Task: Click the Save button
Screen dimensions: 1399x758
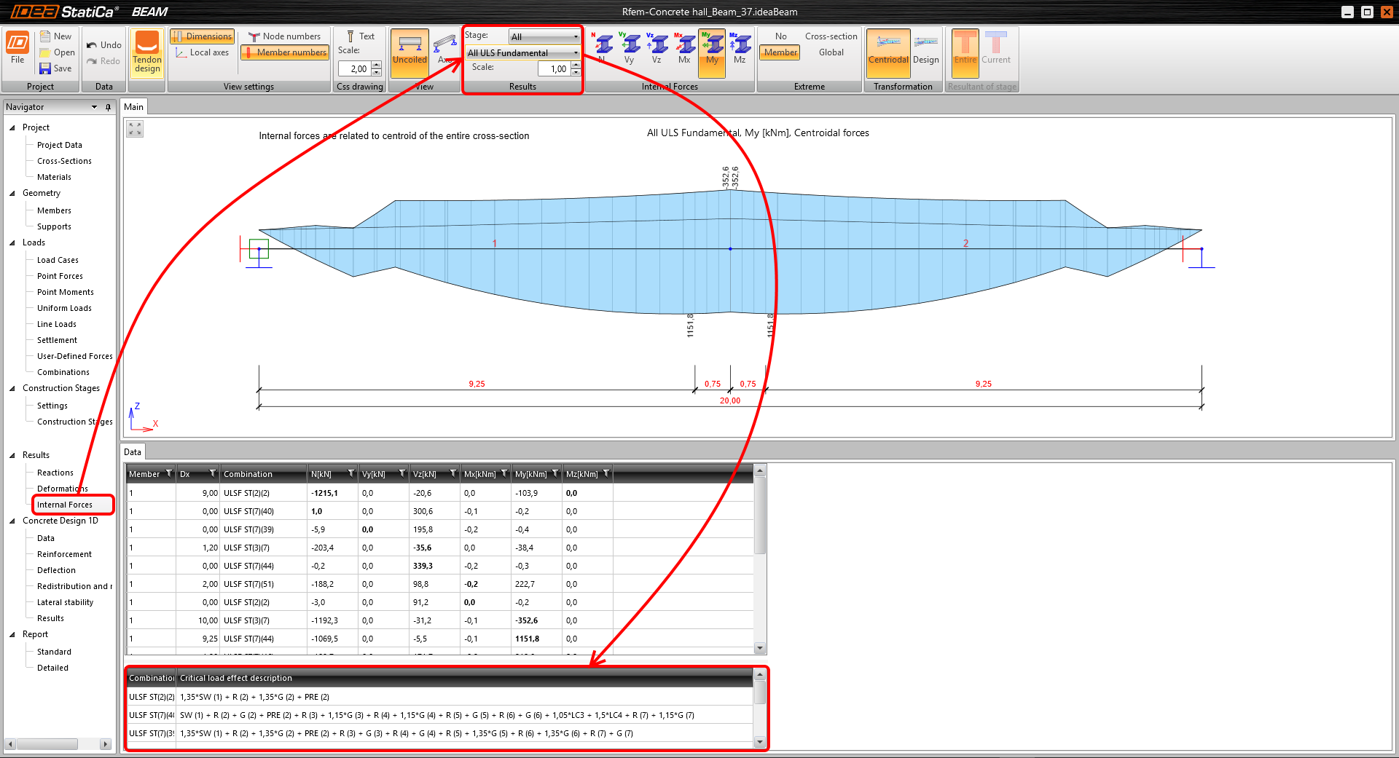Action: [56, 68]
